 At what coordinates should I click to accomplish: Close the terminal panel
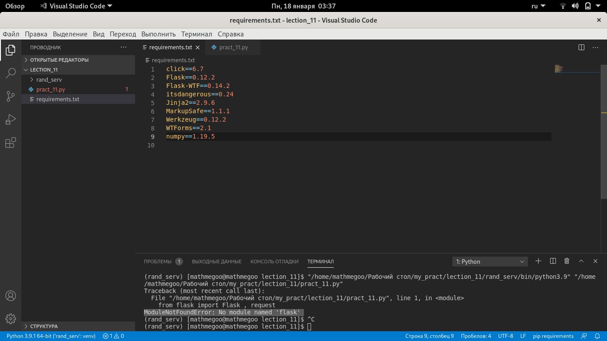click(x=595, y=261)
